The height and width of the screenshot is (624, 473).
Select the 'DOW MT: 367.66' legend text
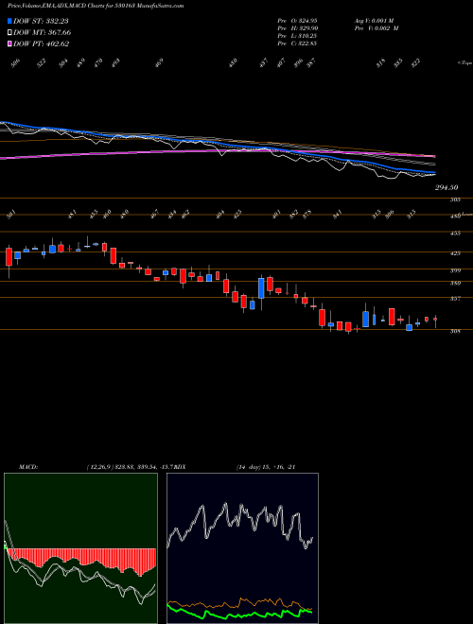tap(43, 33)
